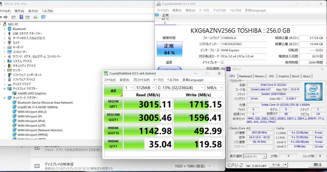
Task: Open 言語(Language) menu in CrystalDiskMark
Action: [x=193, y=80]
